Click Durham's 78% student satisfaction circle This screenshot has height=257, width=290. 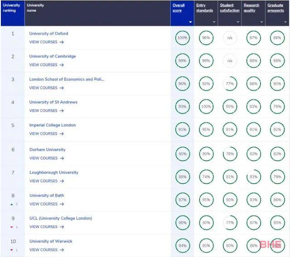230,154
